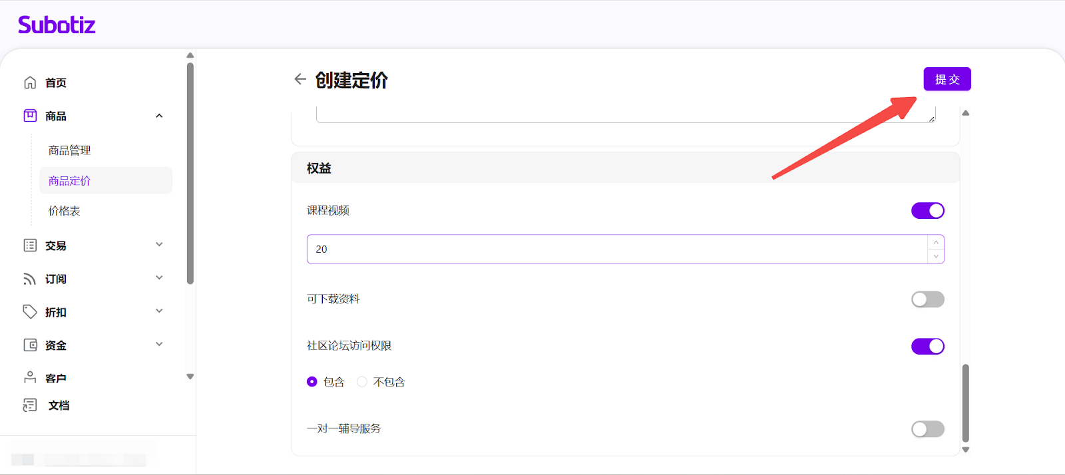Screen dimensions: 1065x475
Task: Enable the 可下载资料 toggle
Action: click(x=927, y=299)
